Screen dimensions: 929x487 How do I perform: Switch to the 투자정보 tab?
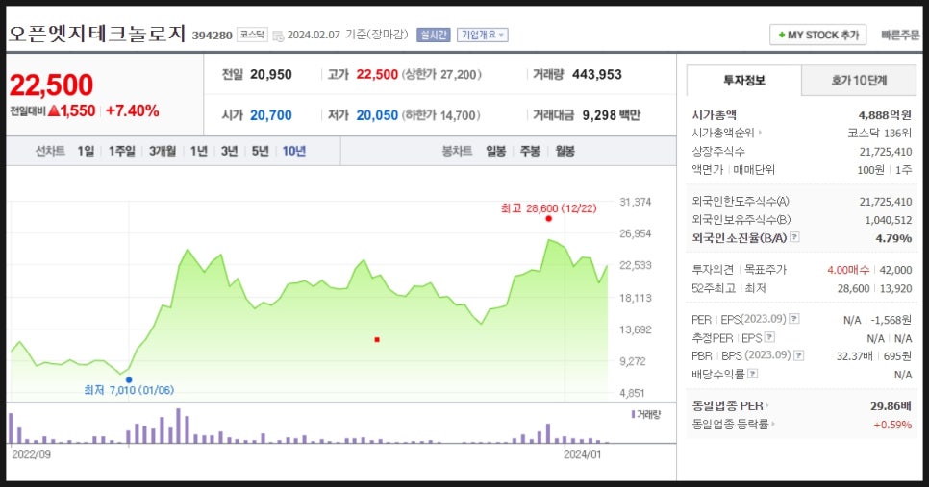coord(743,81)
